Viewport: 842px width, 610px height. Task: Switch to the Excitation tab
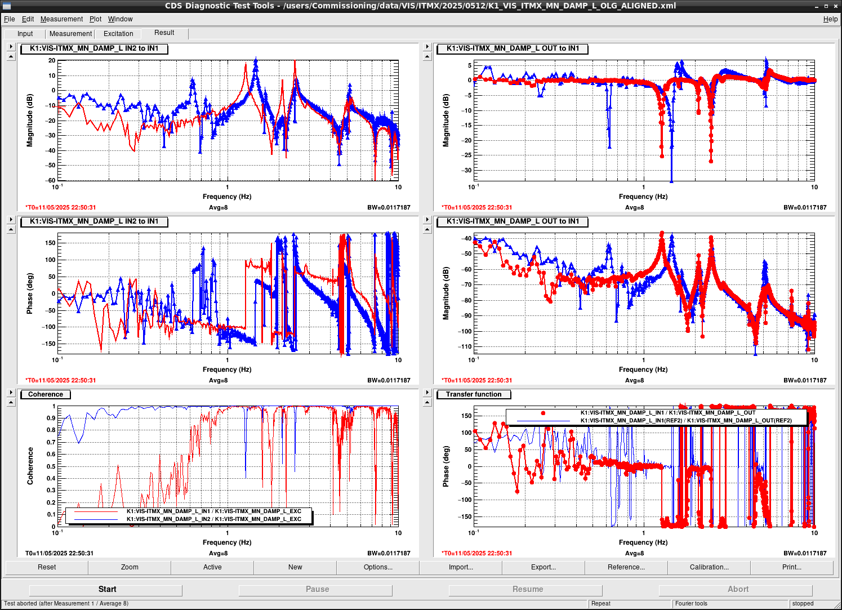[118, 34]
